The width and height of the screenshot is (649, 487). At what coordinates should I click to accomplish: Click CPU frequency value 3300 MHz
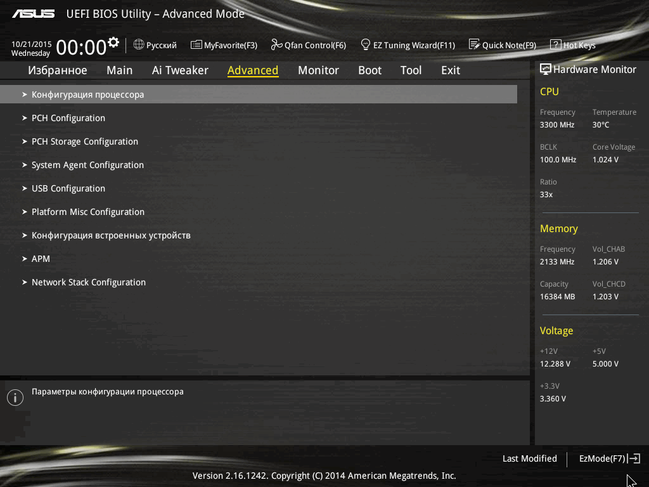(x=557, y=125)
